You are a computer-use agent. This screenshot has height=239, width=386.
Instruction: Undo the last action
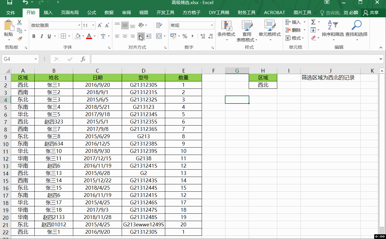click(25, 3)
